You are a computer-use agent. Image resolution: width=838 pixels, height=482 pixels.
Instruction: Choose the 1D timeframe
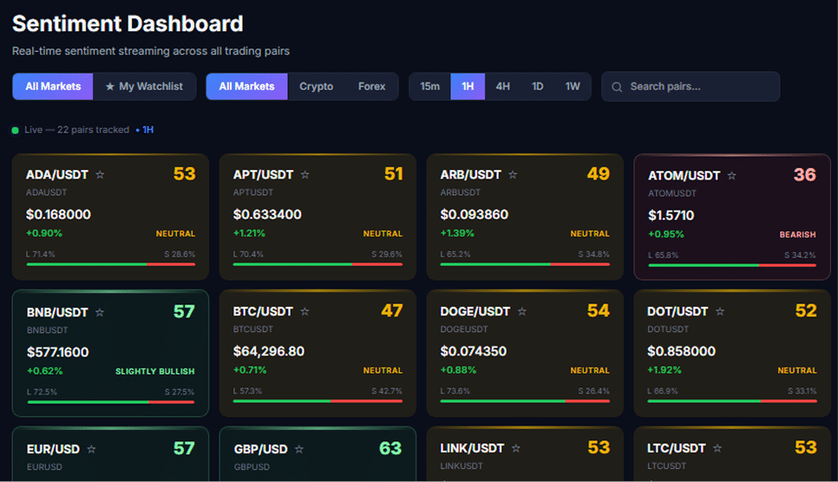point(537,87)
